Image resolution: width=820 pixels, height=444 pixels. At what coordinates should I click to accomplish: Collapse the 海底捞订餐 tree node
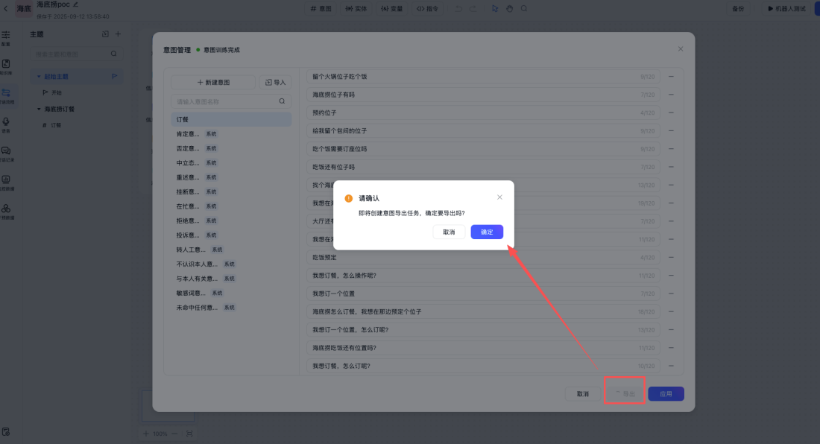(38, 108)
